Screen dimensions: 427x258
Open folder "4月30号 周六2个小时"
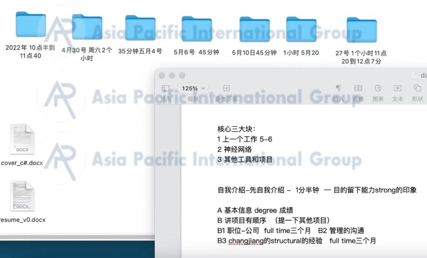87,27
